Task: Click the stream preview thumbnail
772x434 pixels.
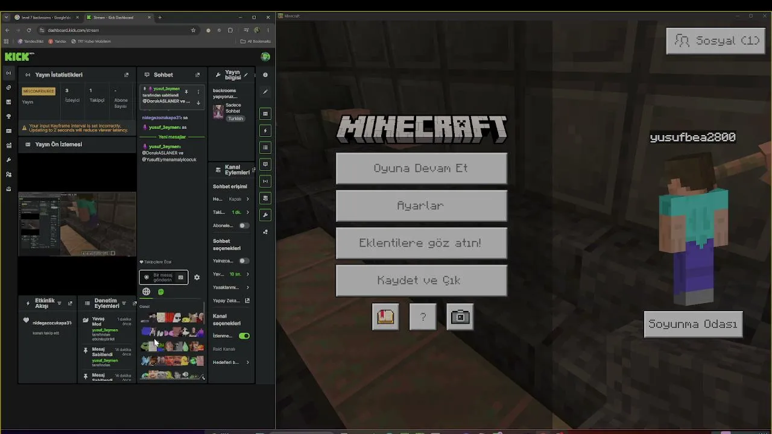Action: [77, 224]
